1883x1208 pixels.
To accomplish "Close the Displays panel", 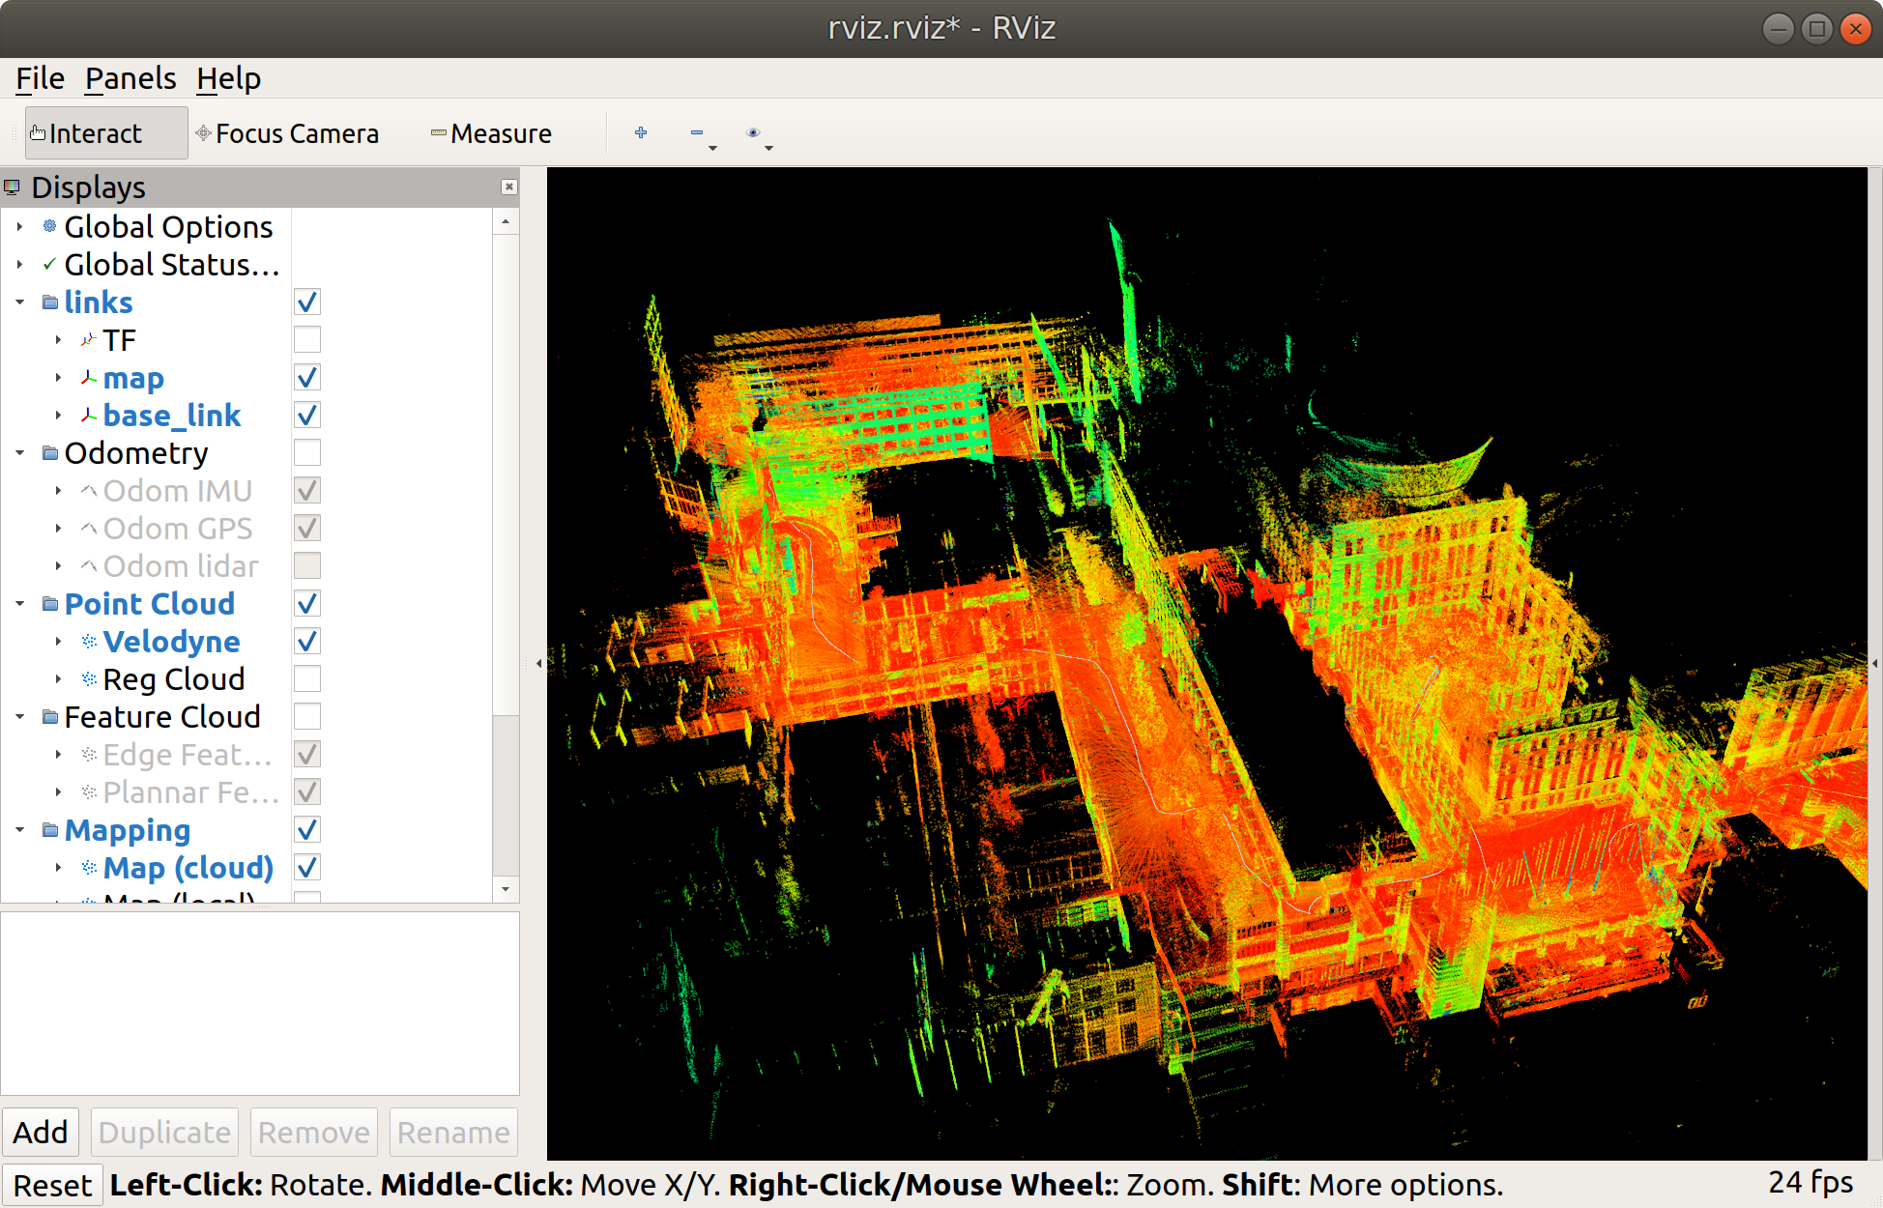I will click(x=508, y=187).
